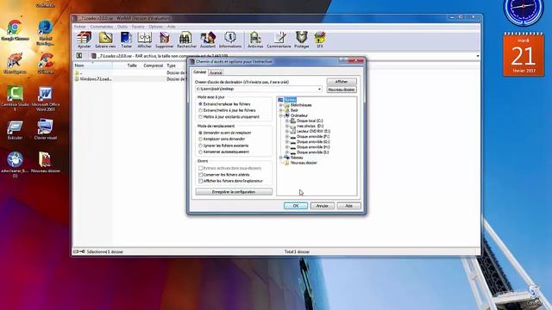Click the Rechercher binoculars icon
The width and height of the screenshot is (552, 310).
click(x=186, y=40)
